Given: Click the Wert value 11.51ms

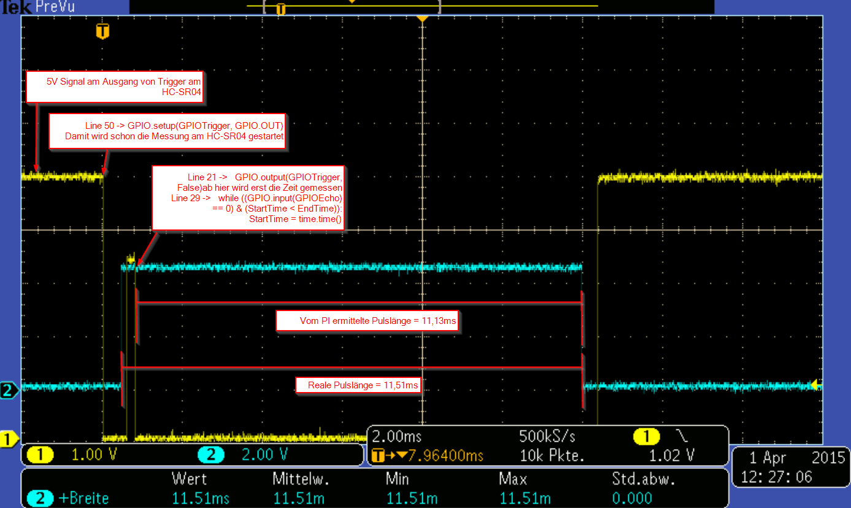Looking at the screenshot, I should (x=201, y=498).
